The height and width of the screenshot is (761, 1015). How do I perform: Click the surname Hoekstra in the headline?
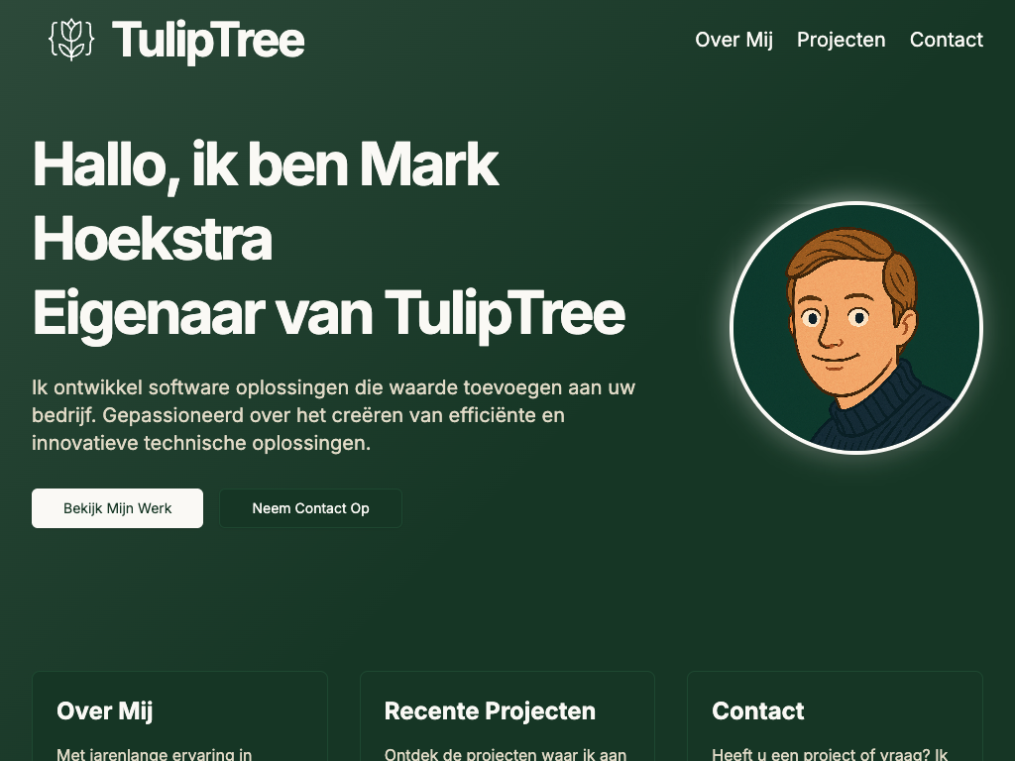[152, 238]
